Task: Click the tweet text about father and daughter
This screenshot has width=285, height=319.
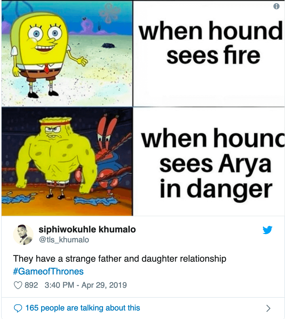Action: tap(120, 259)
